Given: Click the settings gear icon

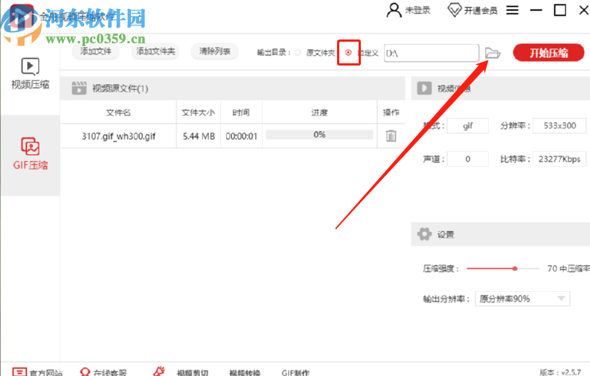Looking at the screenshot, I should coord(424,234).
